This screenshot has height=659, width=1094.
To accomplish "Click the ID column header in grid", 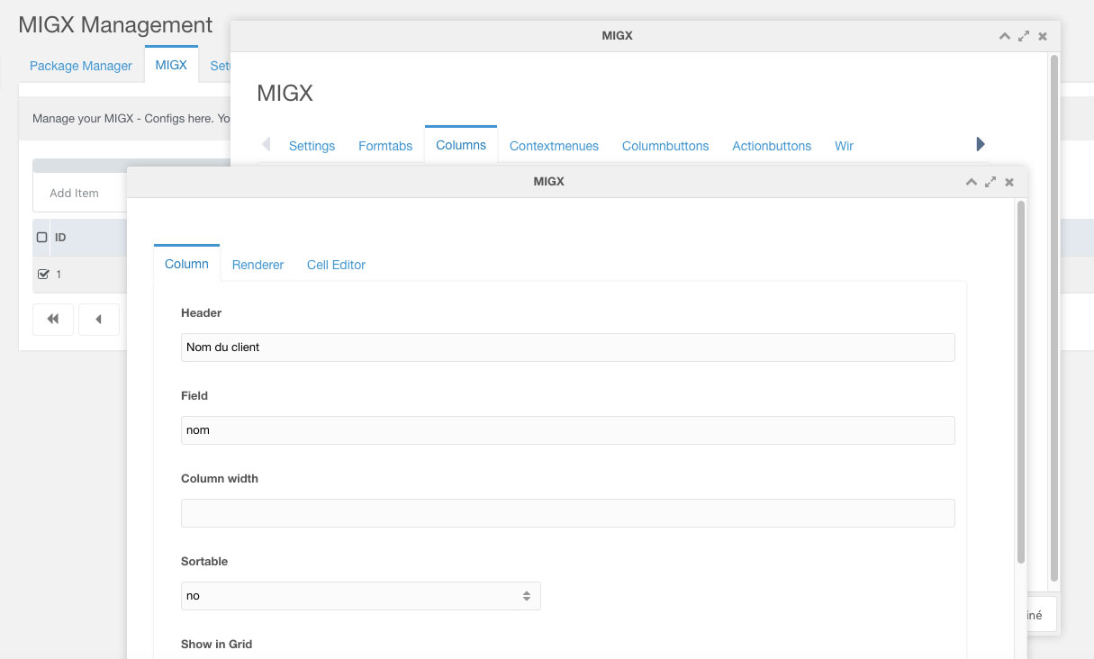I will coord(60,238).
